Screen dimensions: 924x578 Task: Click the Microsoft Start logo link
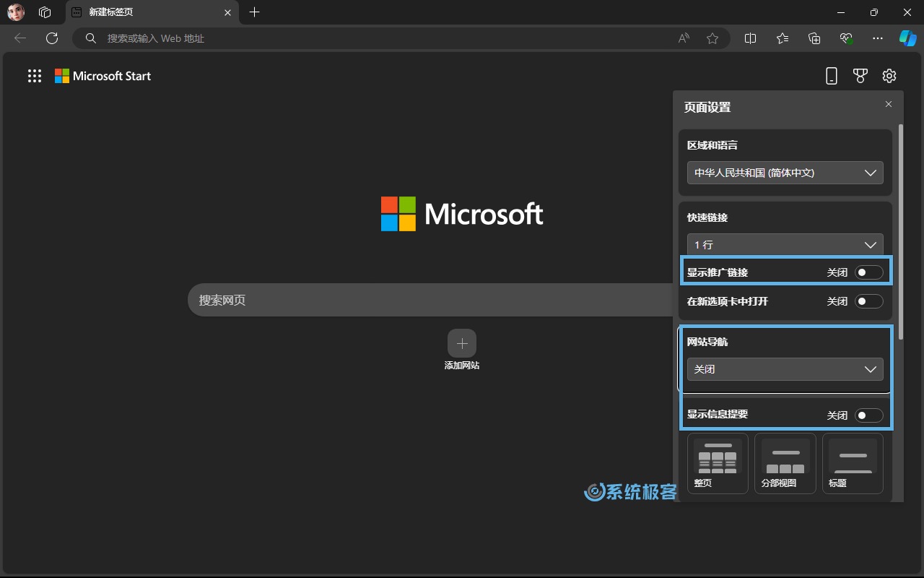(103, 76)
